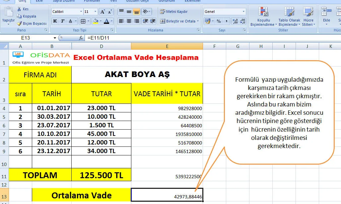This screenshot has height=204, width=341.
Task: Click the increase font size icon
Action: pyautogui.click(x=102, y=12)
